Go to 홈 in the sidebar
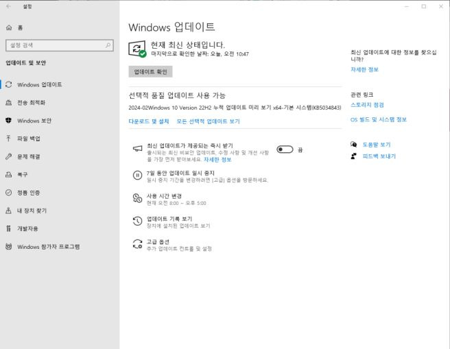 point(60,27)
